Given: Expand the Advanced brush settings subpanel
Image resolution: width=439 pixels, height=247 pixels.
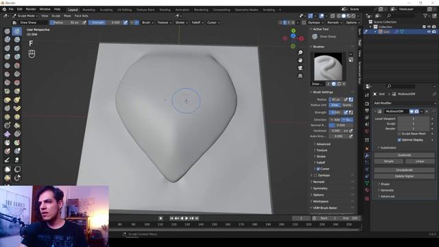Looking at the screenshot, I should (323, 144).
